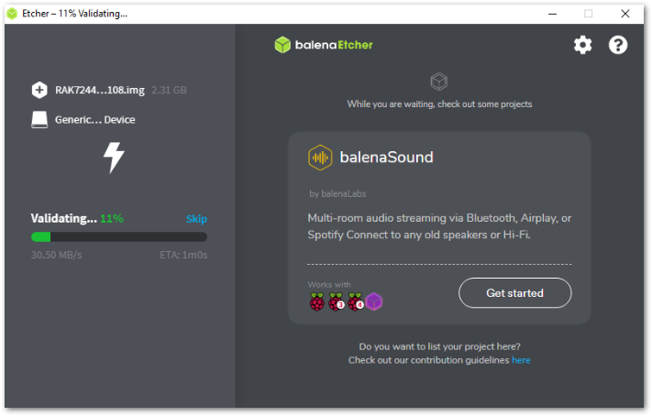Click the multi-room audio description text

pos(439,226)
